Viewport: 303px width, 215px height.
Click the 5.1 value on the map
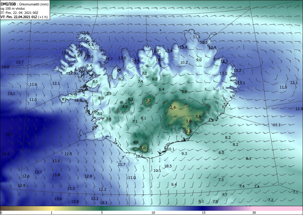tap(131, 99)
